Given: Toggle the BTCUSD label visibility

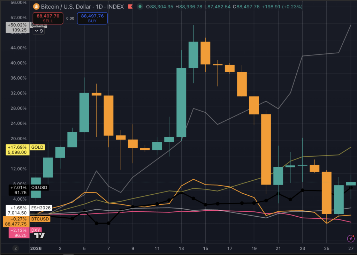Looking at the screenshot, I should (40, 219).
